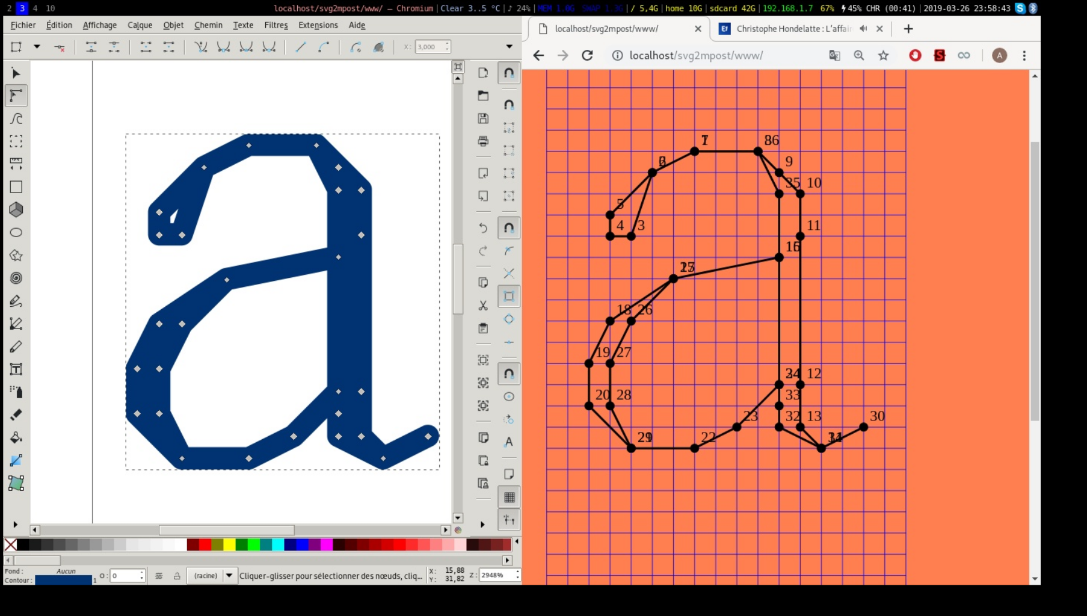Open the Chemin menu
The image size is (1087, 616).
point(208,25)
